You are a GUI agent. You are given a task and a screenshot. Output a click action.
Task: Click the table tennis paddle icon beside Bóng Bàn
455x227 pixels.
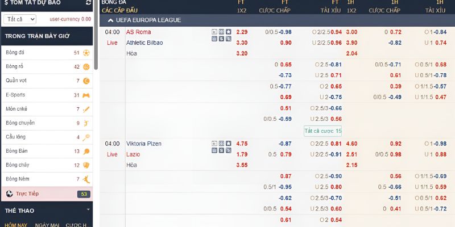86,152
